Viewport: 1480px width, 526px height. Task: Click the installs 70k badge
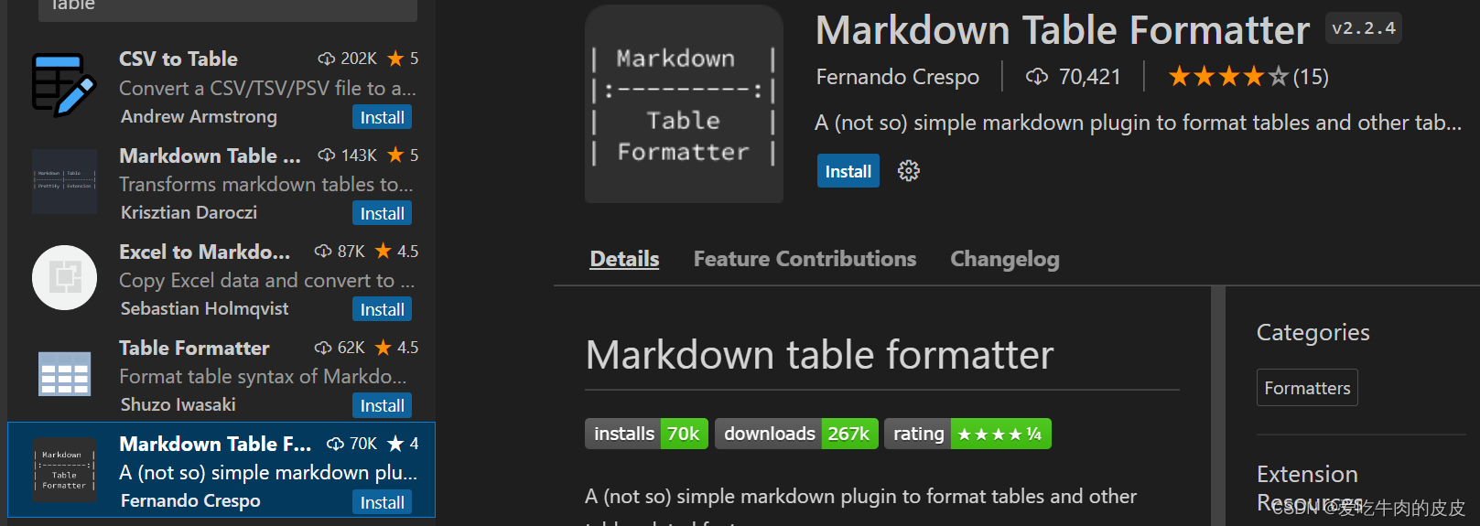point(647,434)
